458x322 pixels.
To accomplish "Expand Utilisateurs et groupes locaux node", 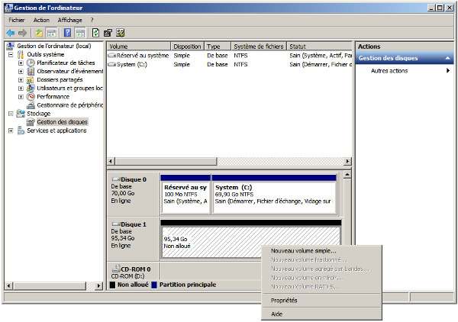I will click(21, 89).
